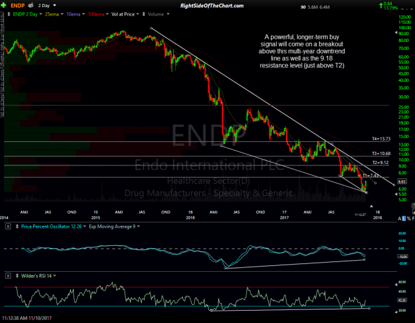Image resolution: width=415 pixels, height=323 pixels.
Task: Click the green up-arrow price change indicator
Action: pos(381,5)
